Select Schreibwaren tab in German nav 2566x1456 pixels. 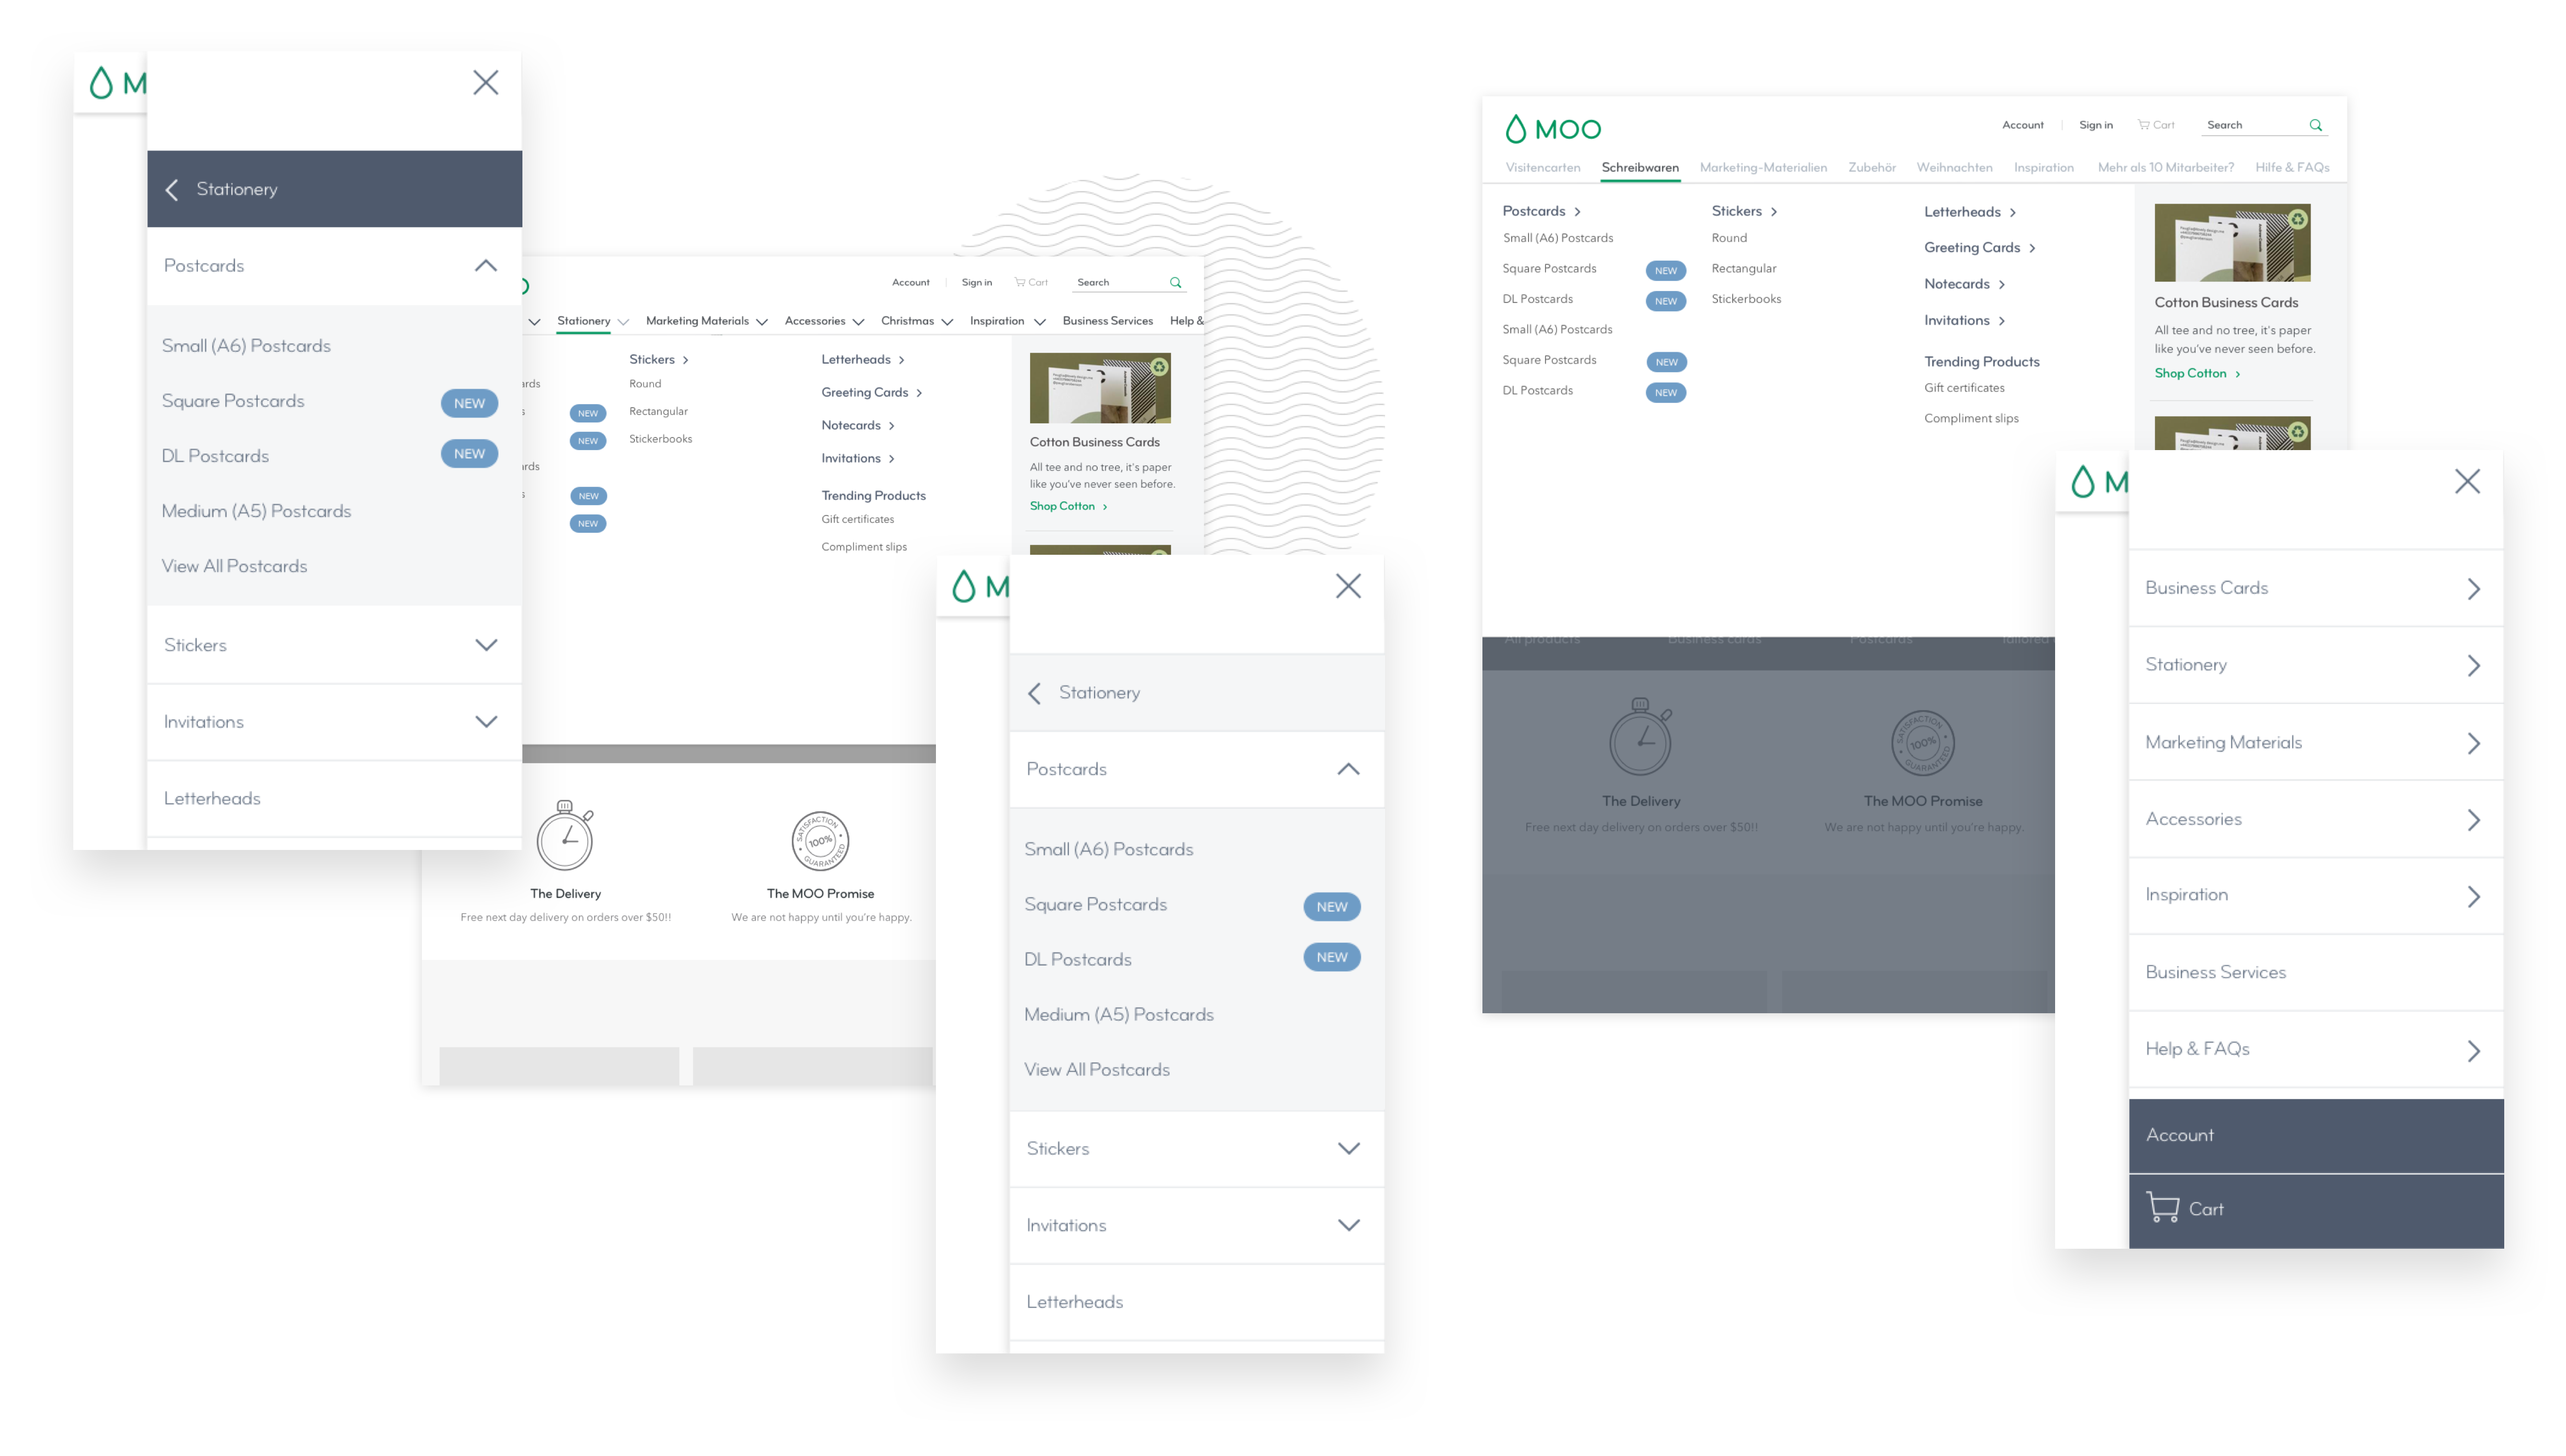coord(1639,168)
